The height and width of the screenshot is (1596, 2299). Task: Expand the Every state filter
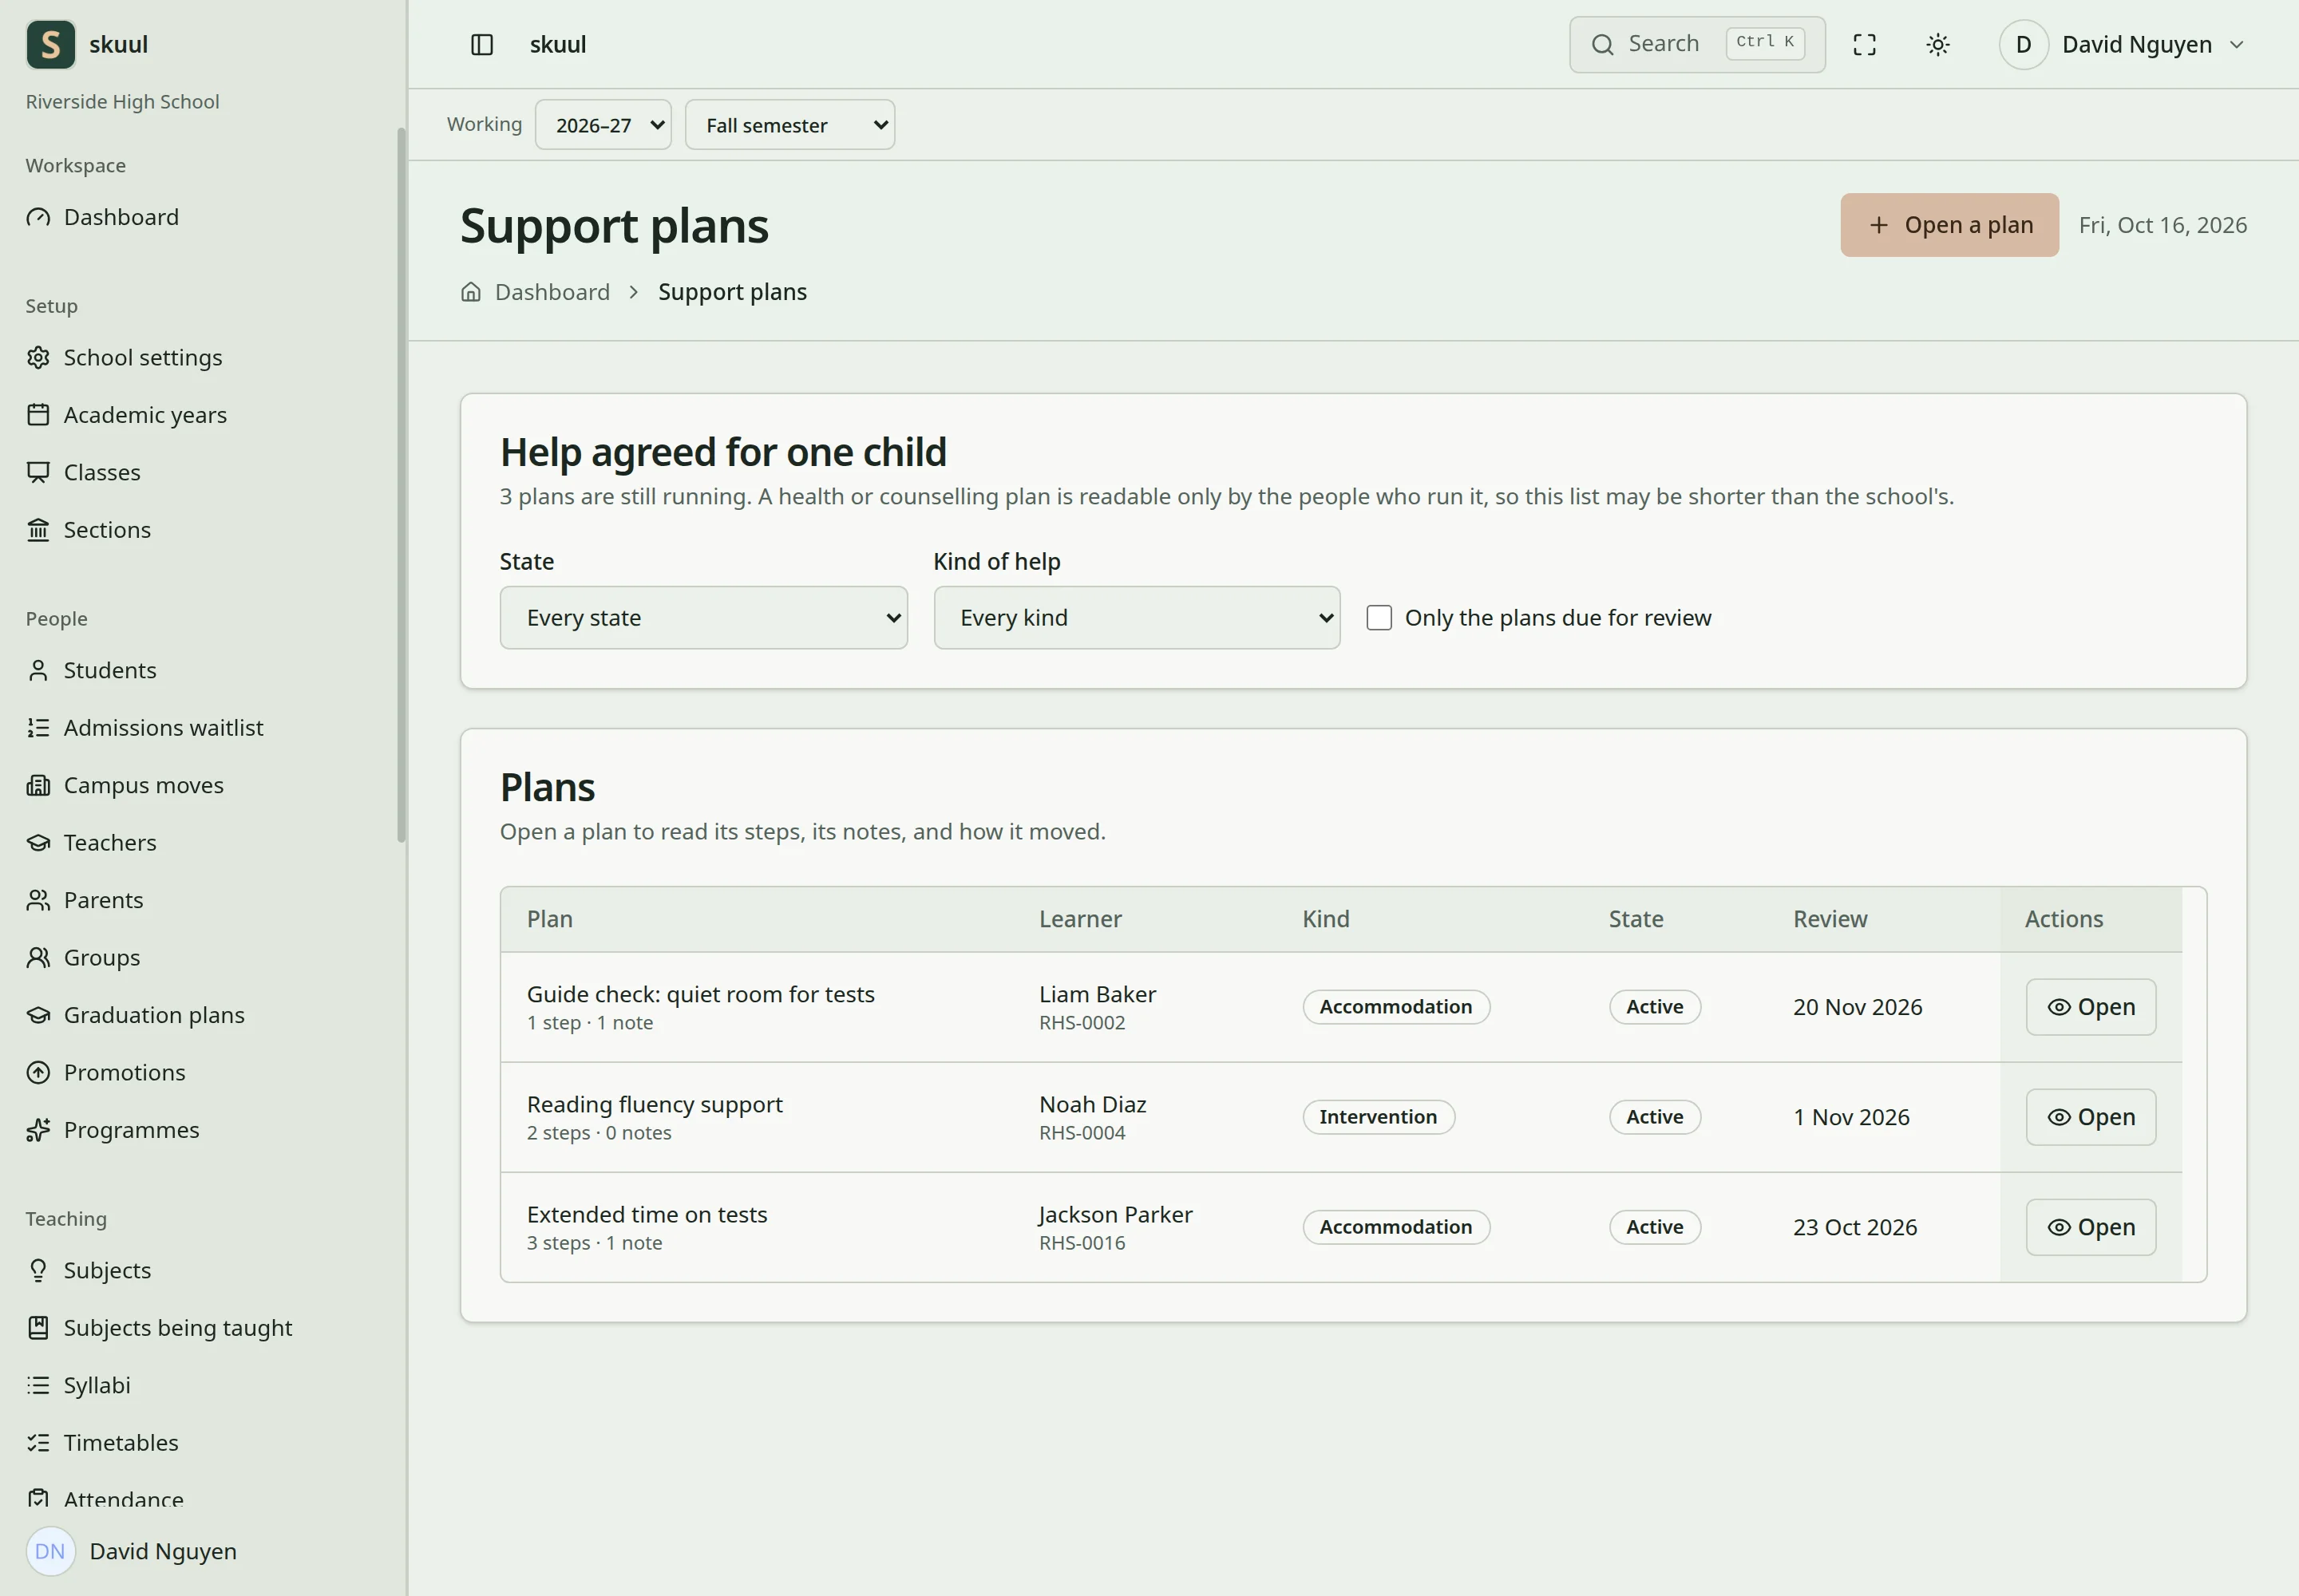click(x=703, y=618)
